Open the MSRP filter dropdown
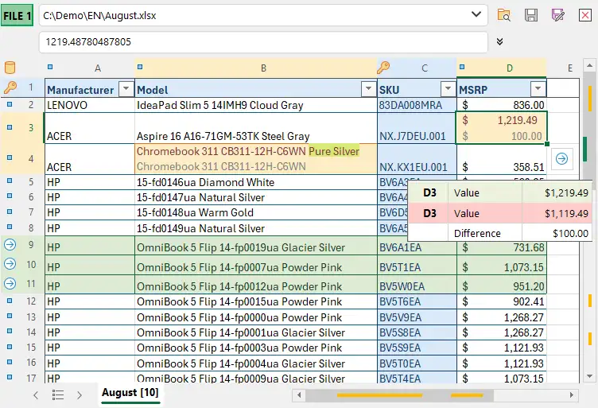The image size is (598, 408). [x=538, y=89]
